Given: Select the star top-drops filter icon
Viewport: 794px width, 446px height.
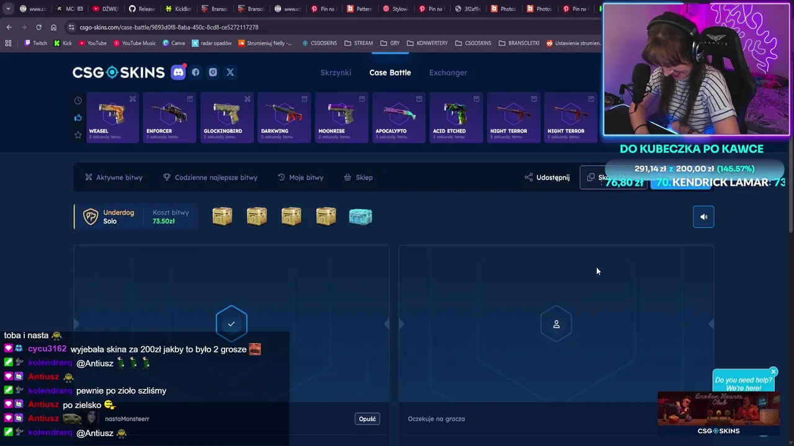Looking at the screenshot, I should 78,135.
